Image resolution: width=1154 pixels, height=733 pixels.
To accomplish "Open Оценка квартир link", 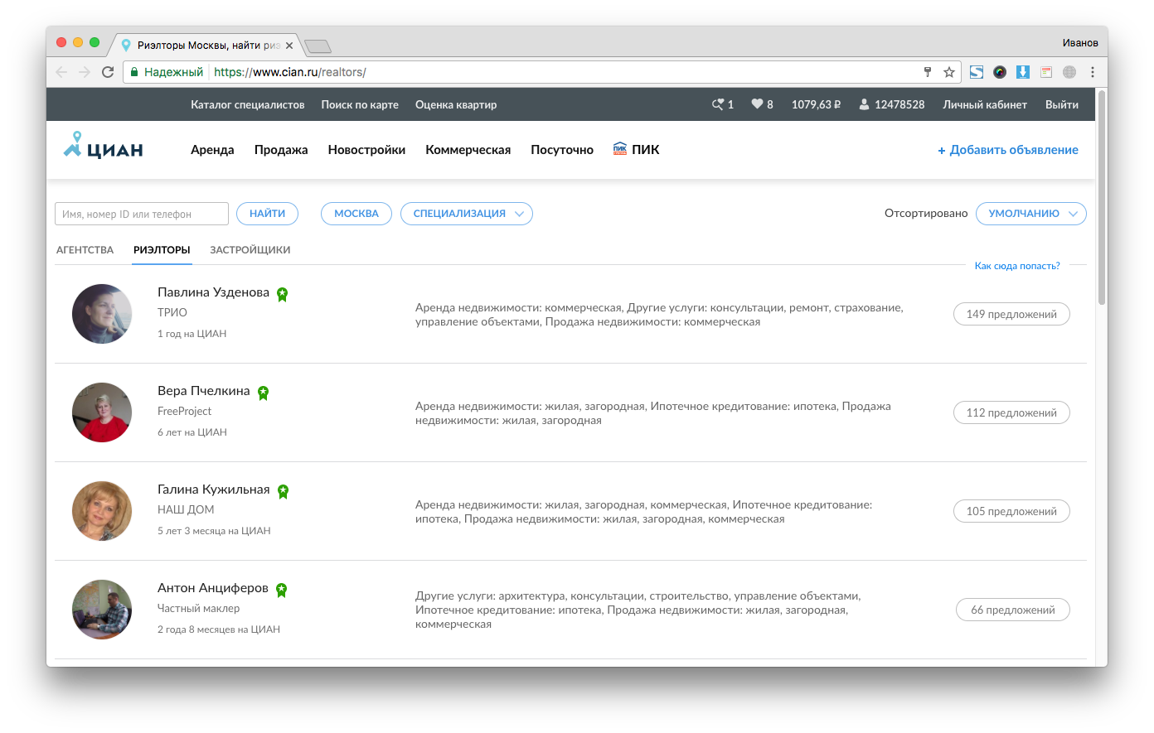I will pos(456,104).
